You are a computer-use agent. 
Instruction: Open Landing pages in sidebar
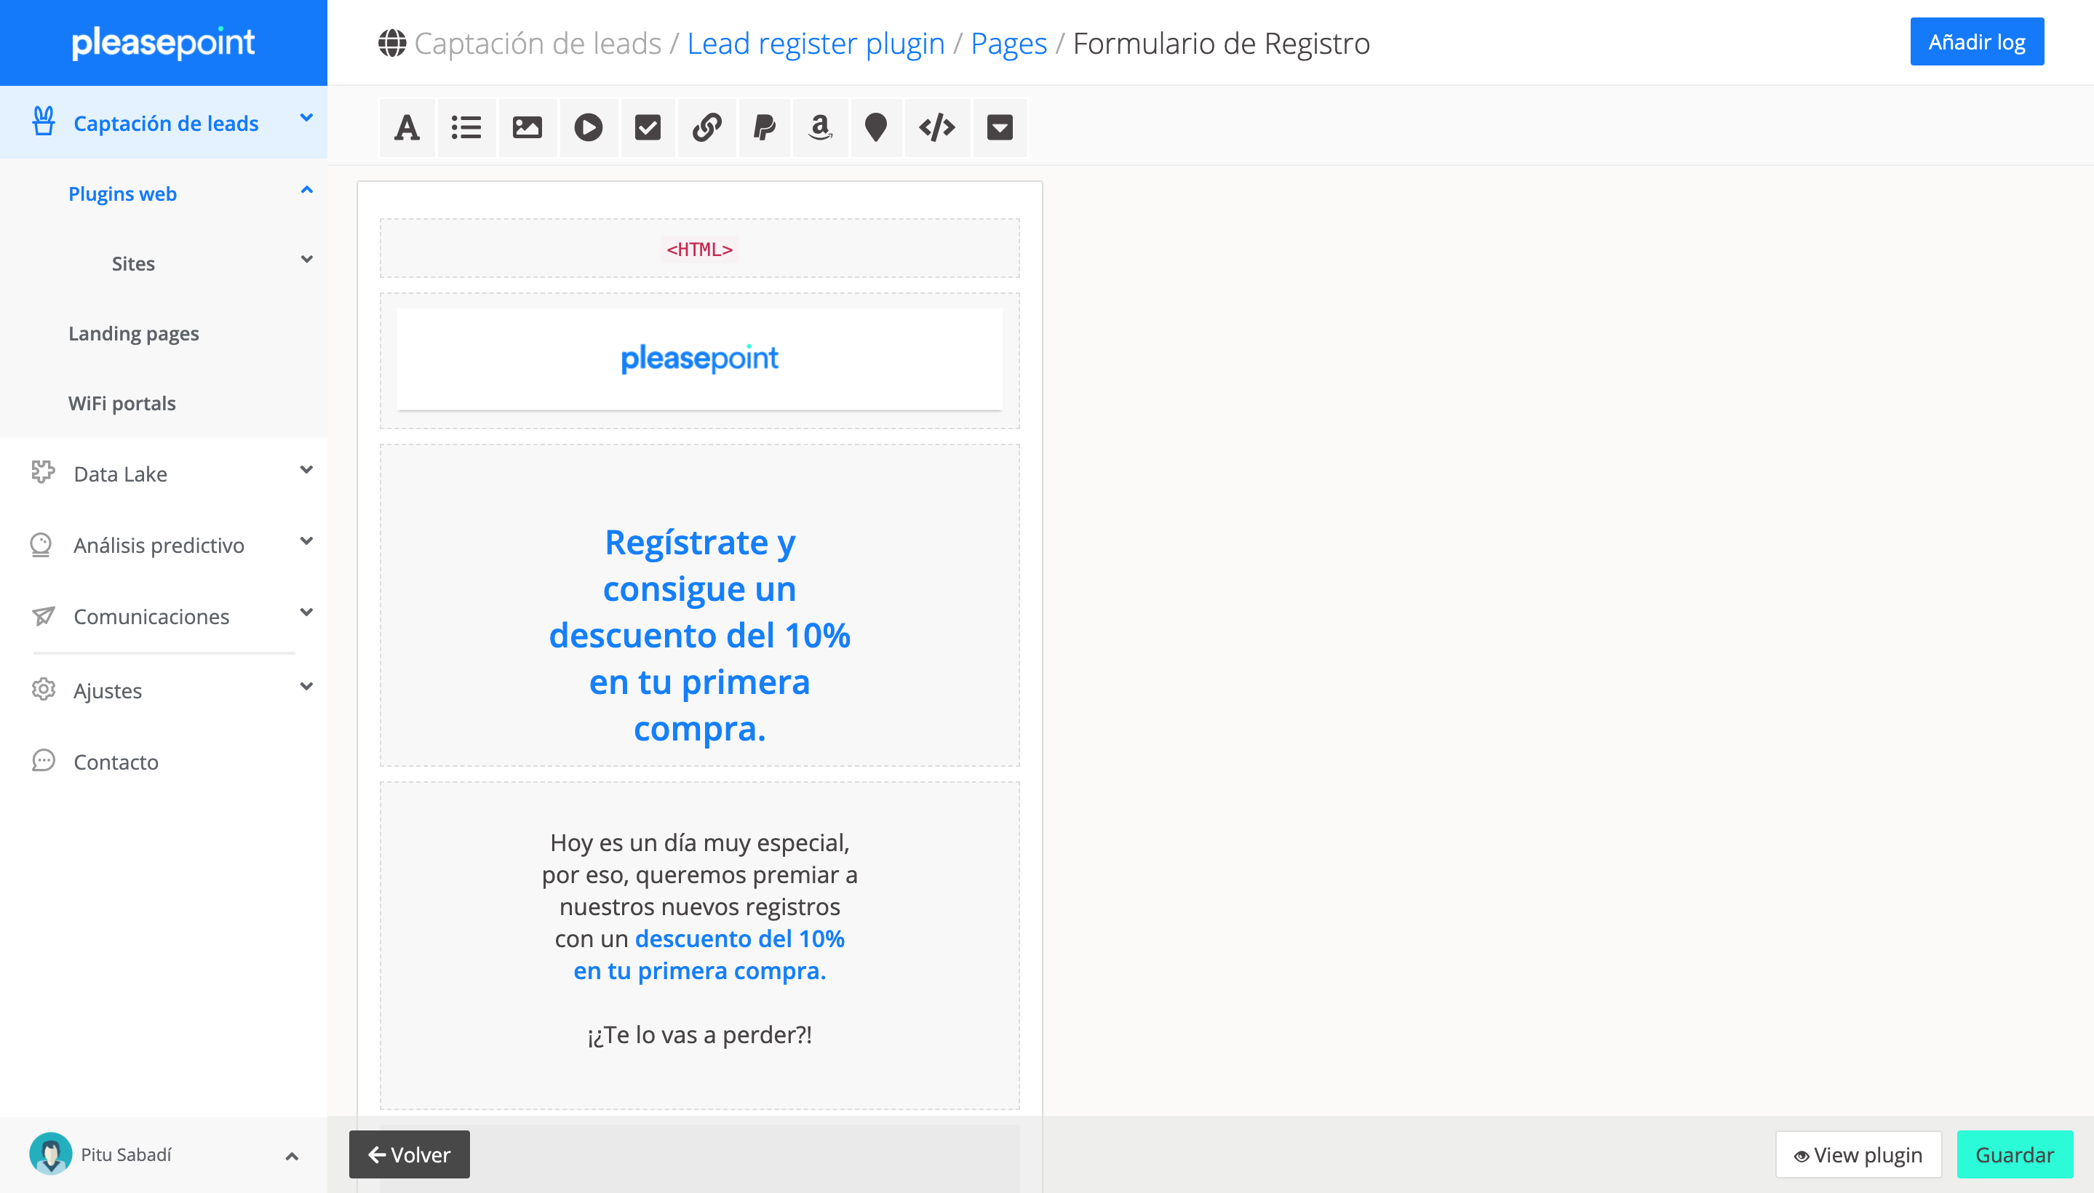coord(134,333)
